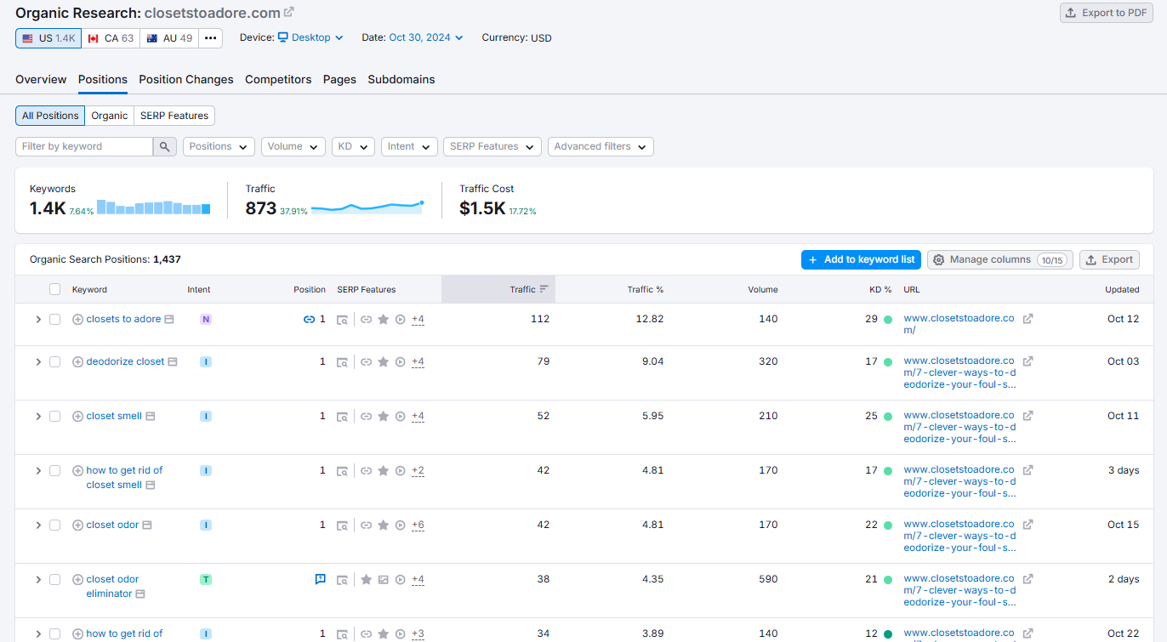1167x642 pixels.
Task: Switch to the Overview tab
Action: click(41, 79)
